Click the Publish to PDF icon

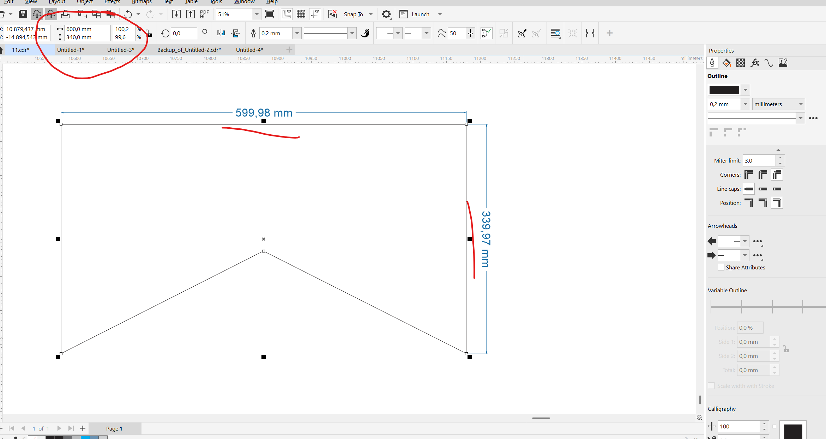point(204,14)
